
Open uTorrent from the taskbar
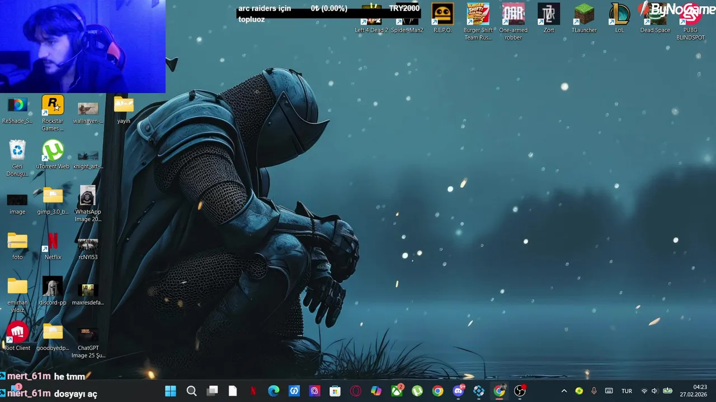[x=417, y=391]
